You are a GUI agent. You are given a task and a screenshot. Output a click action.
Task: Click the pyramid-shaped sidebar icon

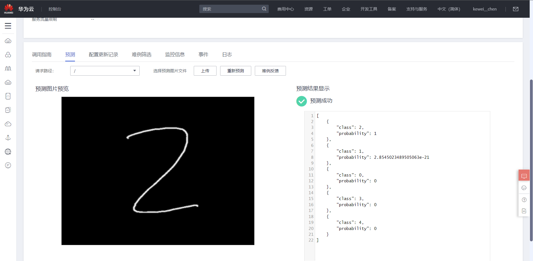click(8, 138)
